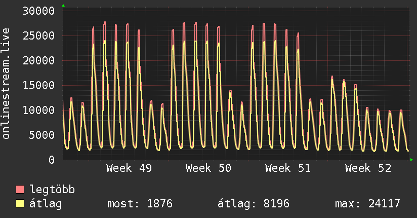Click the 0 y-axis label
The image size is (417, 218).
[52, 160]
